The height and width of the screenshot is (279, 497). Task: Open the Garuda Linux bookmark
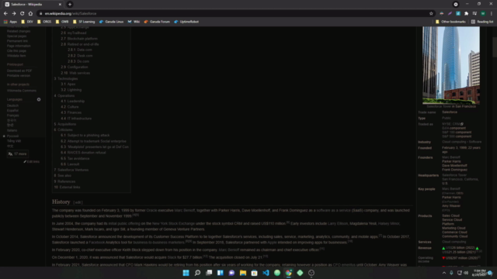coord(111,22)
